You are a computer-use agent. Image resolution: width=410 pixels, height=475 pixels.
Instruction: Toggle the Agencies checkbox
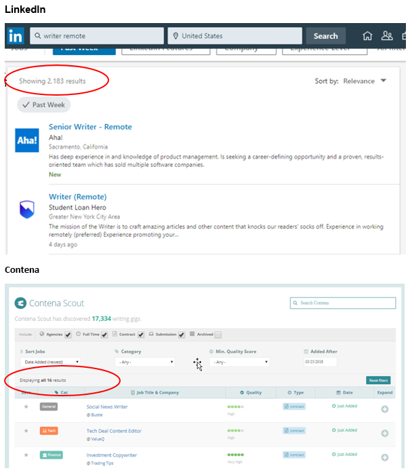click(x=68, y=335)
